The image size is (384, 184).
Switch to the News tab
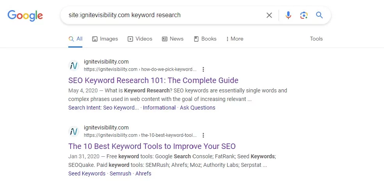coord(172,39)
